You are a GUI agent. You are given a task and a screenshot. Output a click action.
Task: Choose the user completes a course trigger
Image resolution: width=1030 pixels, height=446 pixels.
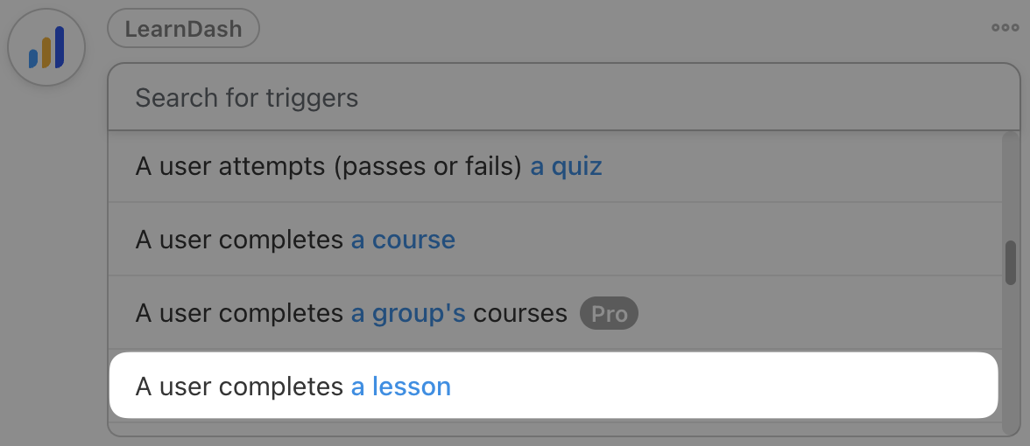click(295, 240)
